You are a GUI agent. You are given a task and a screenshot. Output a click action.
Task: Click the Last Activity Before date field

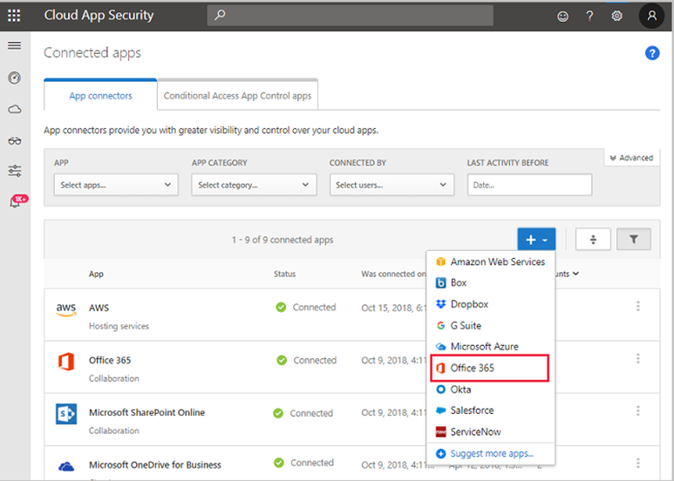coord(529,185)
